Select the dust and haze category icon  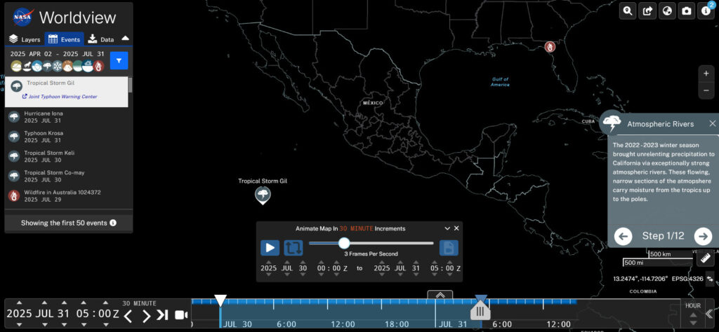click(16, 67)
